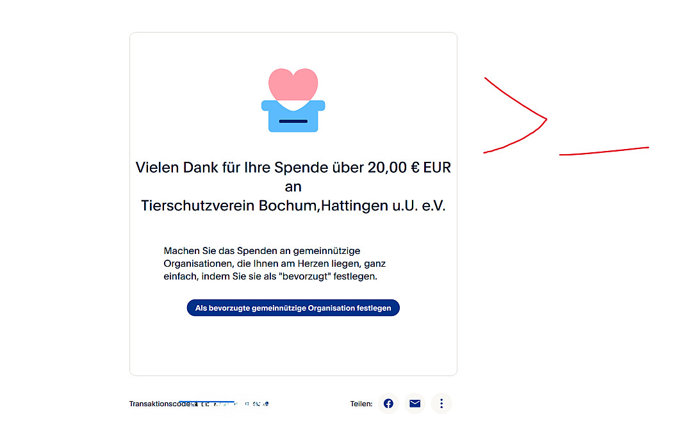Click the dark slot line on donation box
The image size is (674, 442).
(x=293, y=122)
